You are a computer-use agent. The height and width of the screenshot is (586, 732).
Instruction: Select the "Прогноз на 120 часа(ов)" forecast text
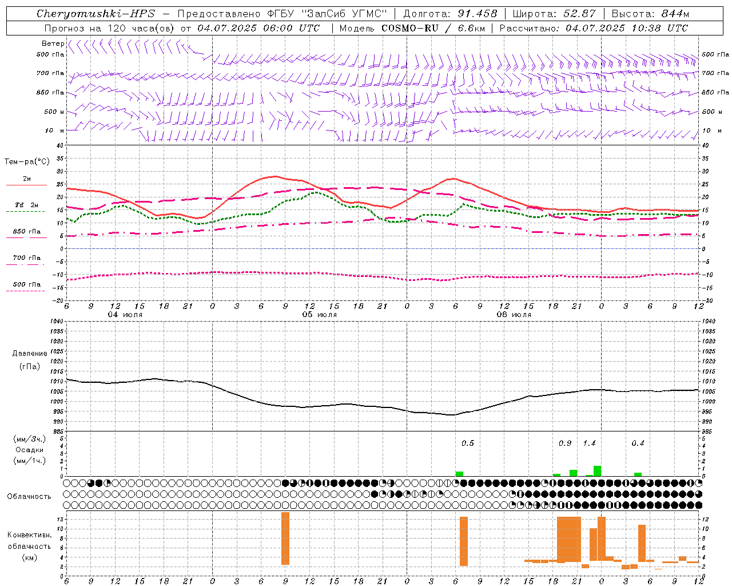tap(110, 28)
